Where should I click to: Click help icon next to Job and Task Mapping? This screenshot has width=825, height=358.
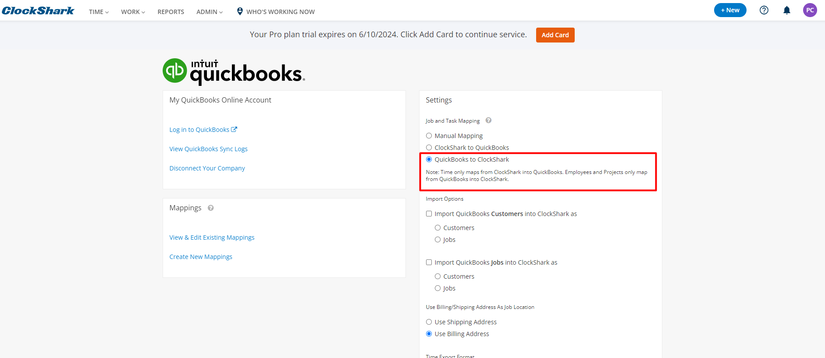click(488, 121)
